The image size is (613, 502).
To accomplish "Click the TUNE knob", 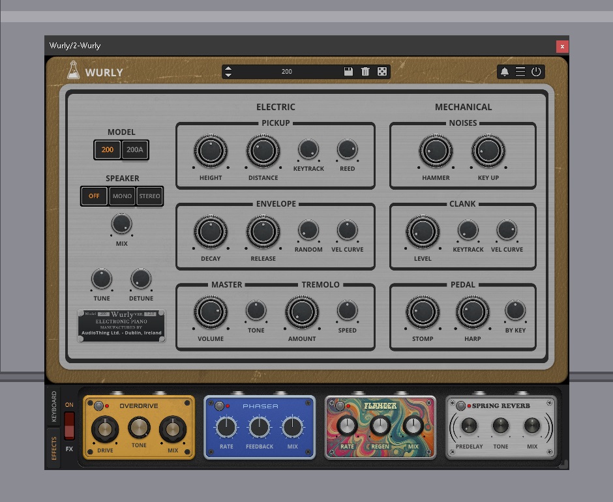I will tap(102, 279).
